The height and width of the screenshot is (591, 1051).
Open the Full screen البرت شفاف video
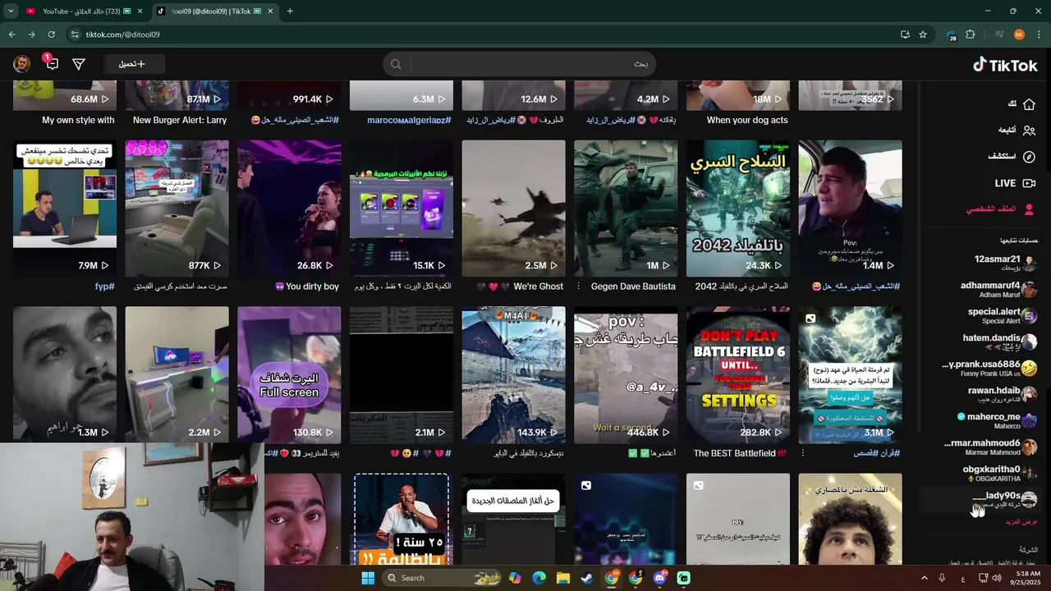pos(289,375)
